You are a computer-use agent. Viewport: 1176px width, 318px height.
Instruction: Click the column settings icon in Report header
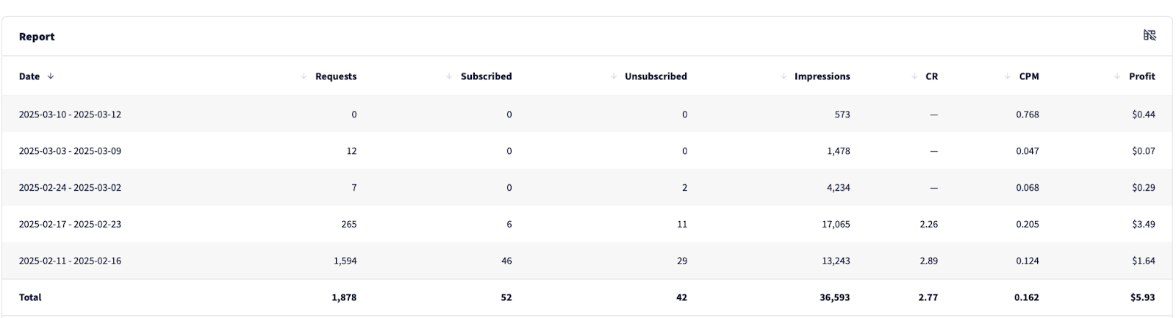coord(1150,35)
